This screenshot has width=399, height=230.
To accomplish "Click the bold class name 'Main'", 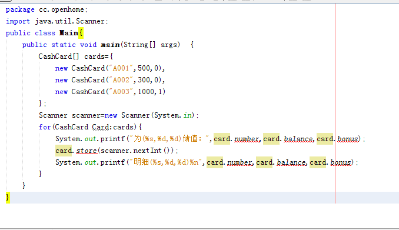I will [x=69, y=33].
